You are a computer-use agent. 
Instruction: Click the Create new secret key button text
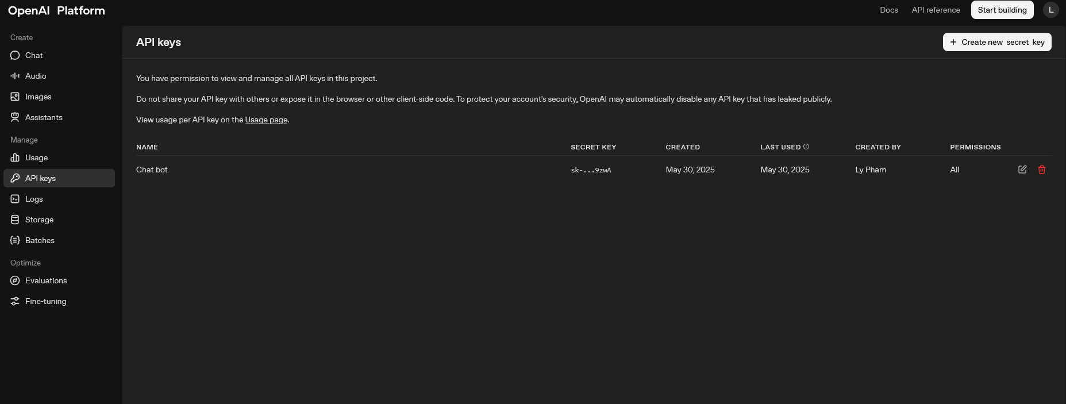point(1003,42)
